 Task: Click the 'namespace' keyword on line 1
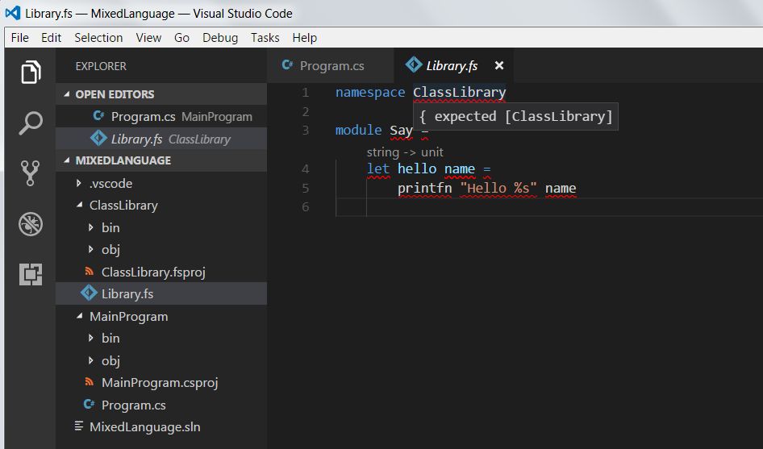(370, 92)
